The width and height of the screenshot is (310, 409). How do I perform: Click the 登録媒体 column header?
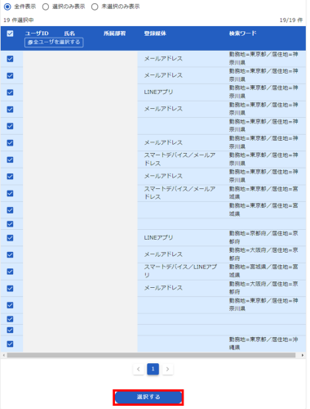click(x=155, y=34)
